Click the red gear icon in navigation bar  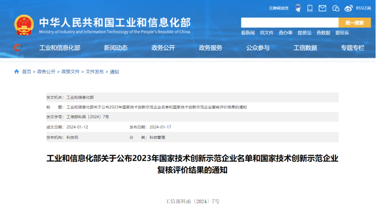18,48
